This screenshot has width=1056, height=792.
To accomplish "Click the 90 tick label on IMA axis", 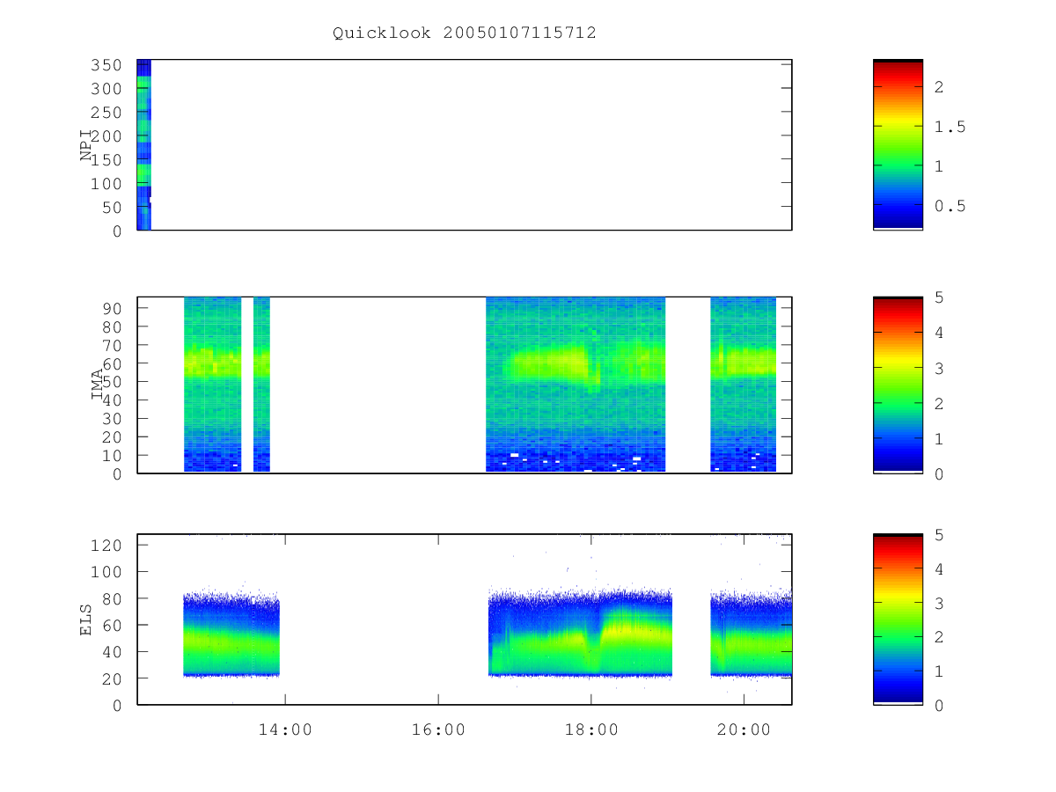I will click(x=112, y=308).
